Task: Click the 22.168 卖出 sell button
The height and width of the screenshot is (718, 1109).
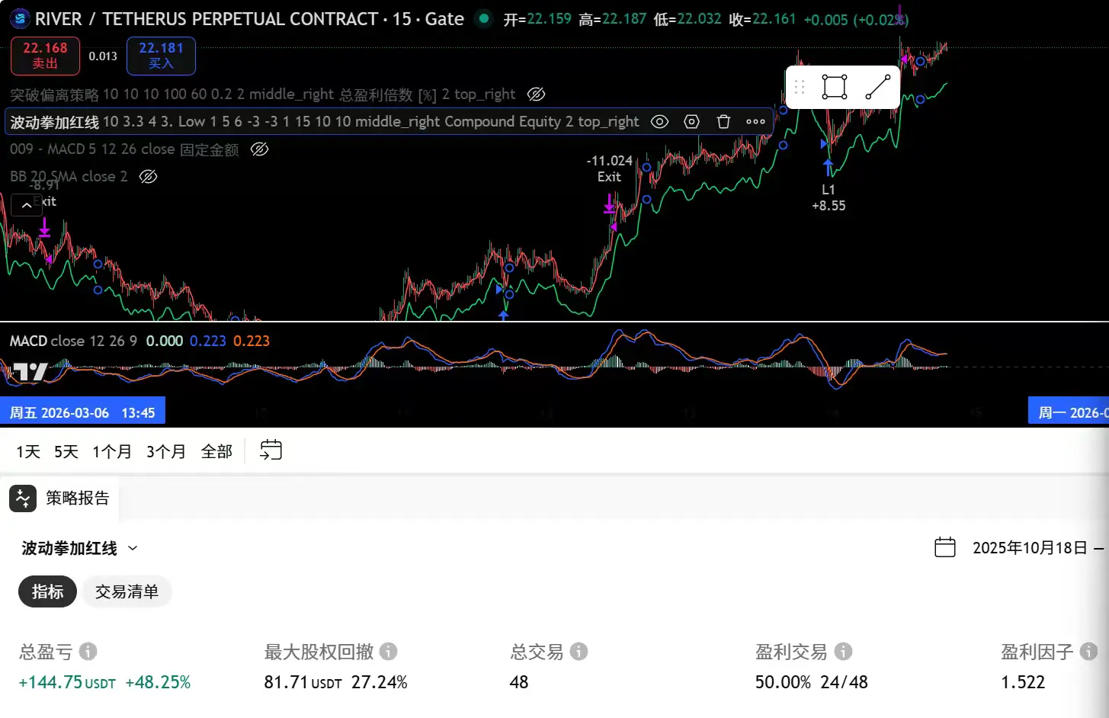Action: pyautogui.click(x=45, y=56)
